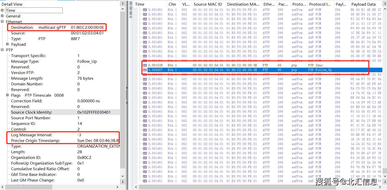Click the Chn column header
The width and height of the screenshot is (387, 190).
pyautogui.click(x=172, y=4)
